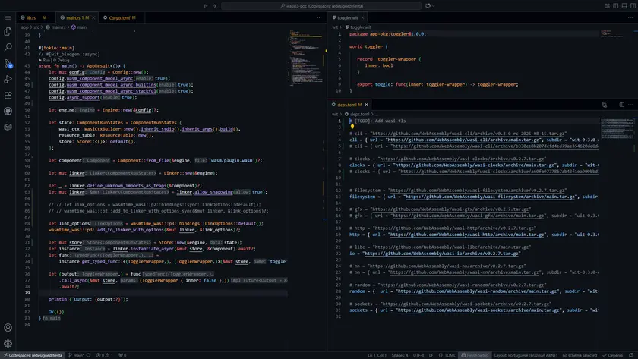Open the GitHub view in activity bar
This screenshot has width=638, height=359.
[8, 111]
